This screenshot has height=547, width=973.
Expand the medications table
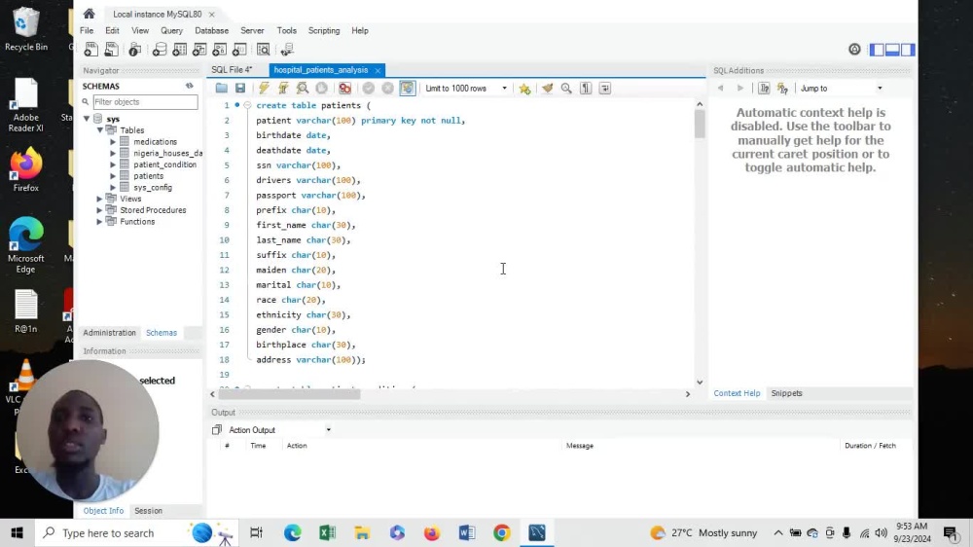tap(113, 141)
